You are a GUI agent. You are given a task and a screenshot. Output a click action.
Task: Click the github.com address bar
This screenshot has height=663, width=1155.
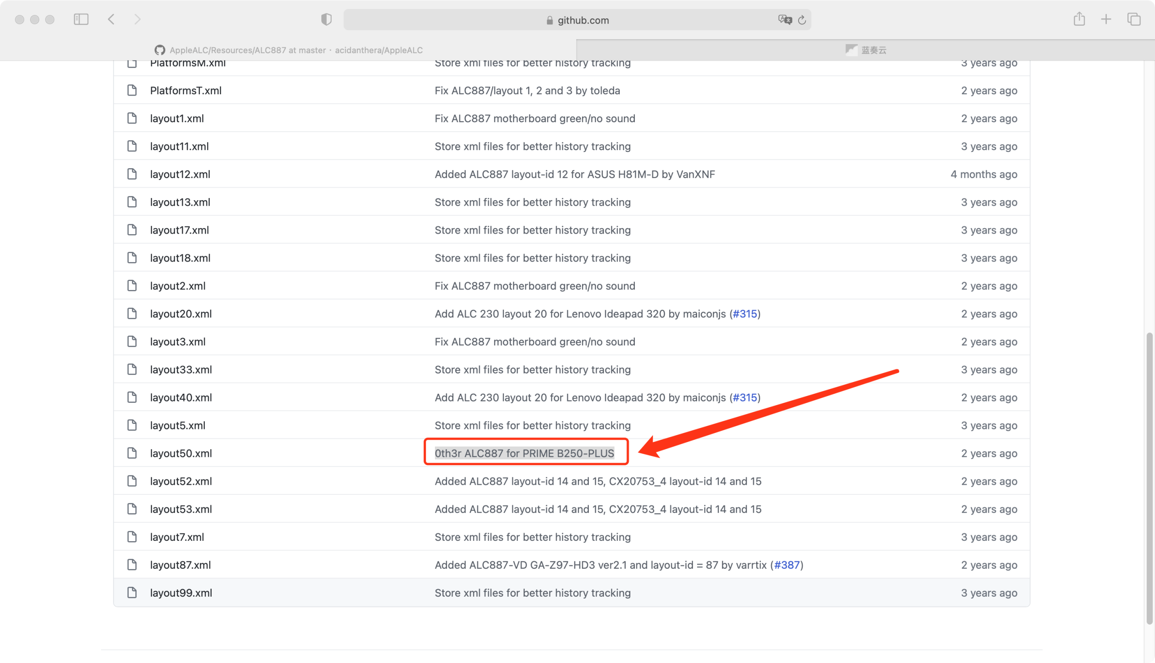[577, 20]
